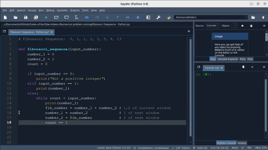Close the Console 1/A tab

[x=222, y=68]
